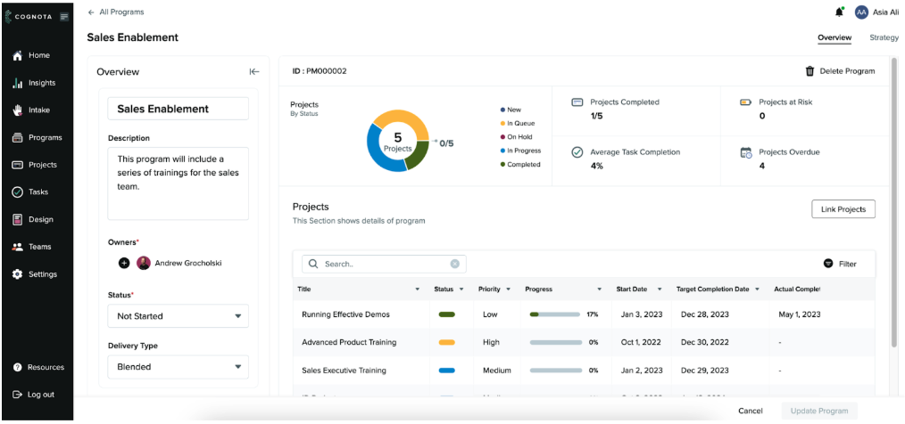Toggle the sidebar menu beside Cognota logo
Viewport: 905px width, 424px height.
coord(64,17)
